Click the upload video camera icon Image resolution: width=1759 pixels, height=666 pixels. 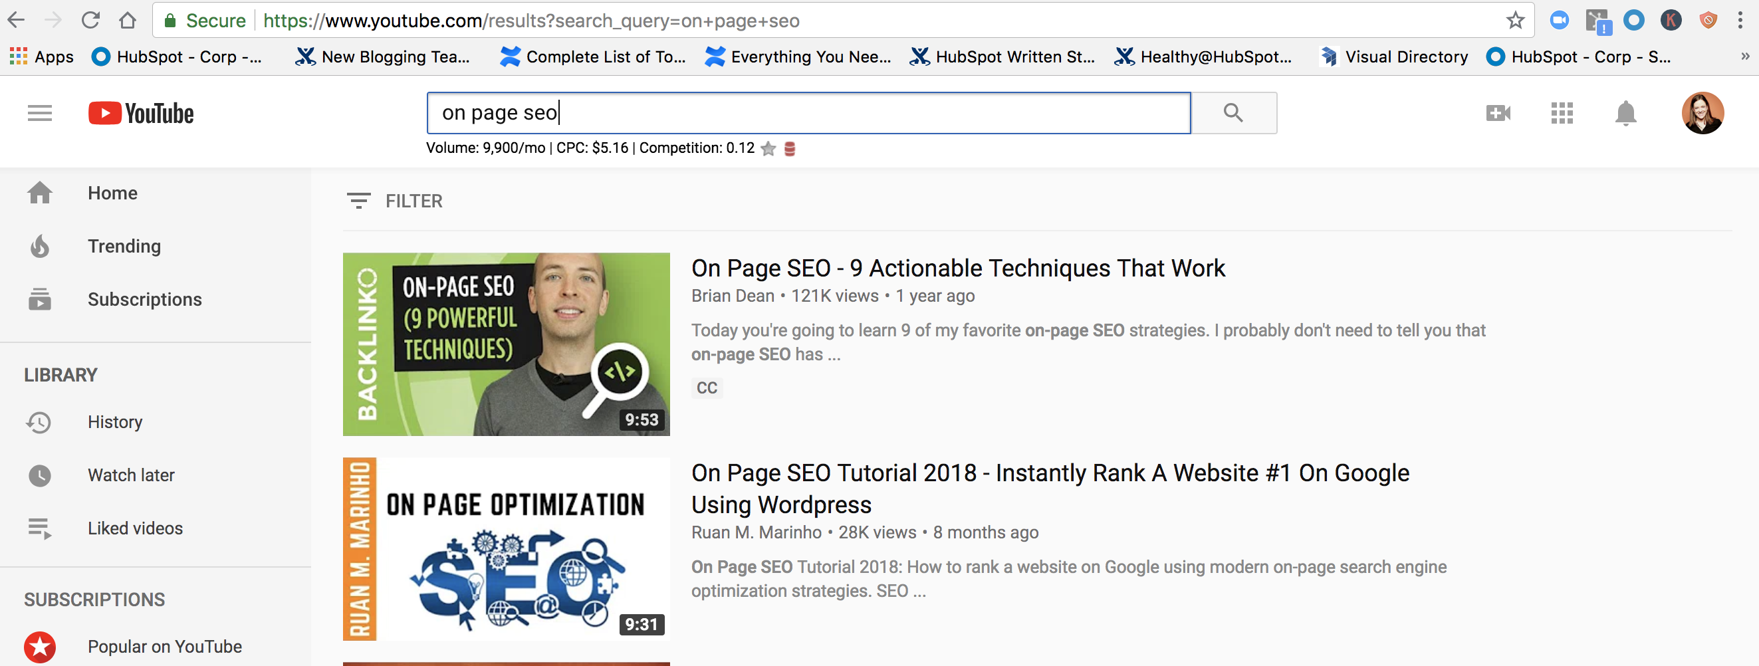(x=1498, y=113)
